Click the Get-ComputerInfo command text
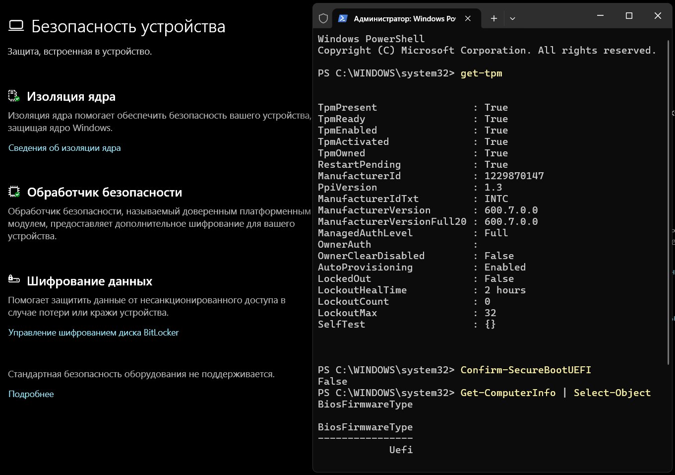Image resolution: width=675 pixels, height=475 pixels. (508, 393)
